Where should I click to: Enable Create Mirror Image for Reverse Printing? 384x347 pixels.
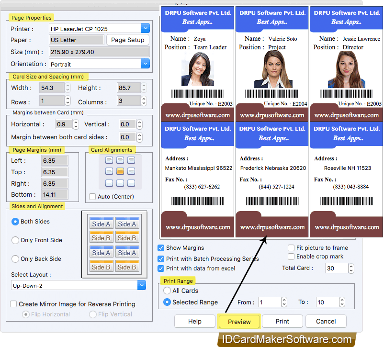[13, 304]
